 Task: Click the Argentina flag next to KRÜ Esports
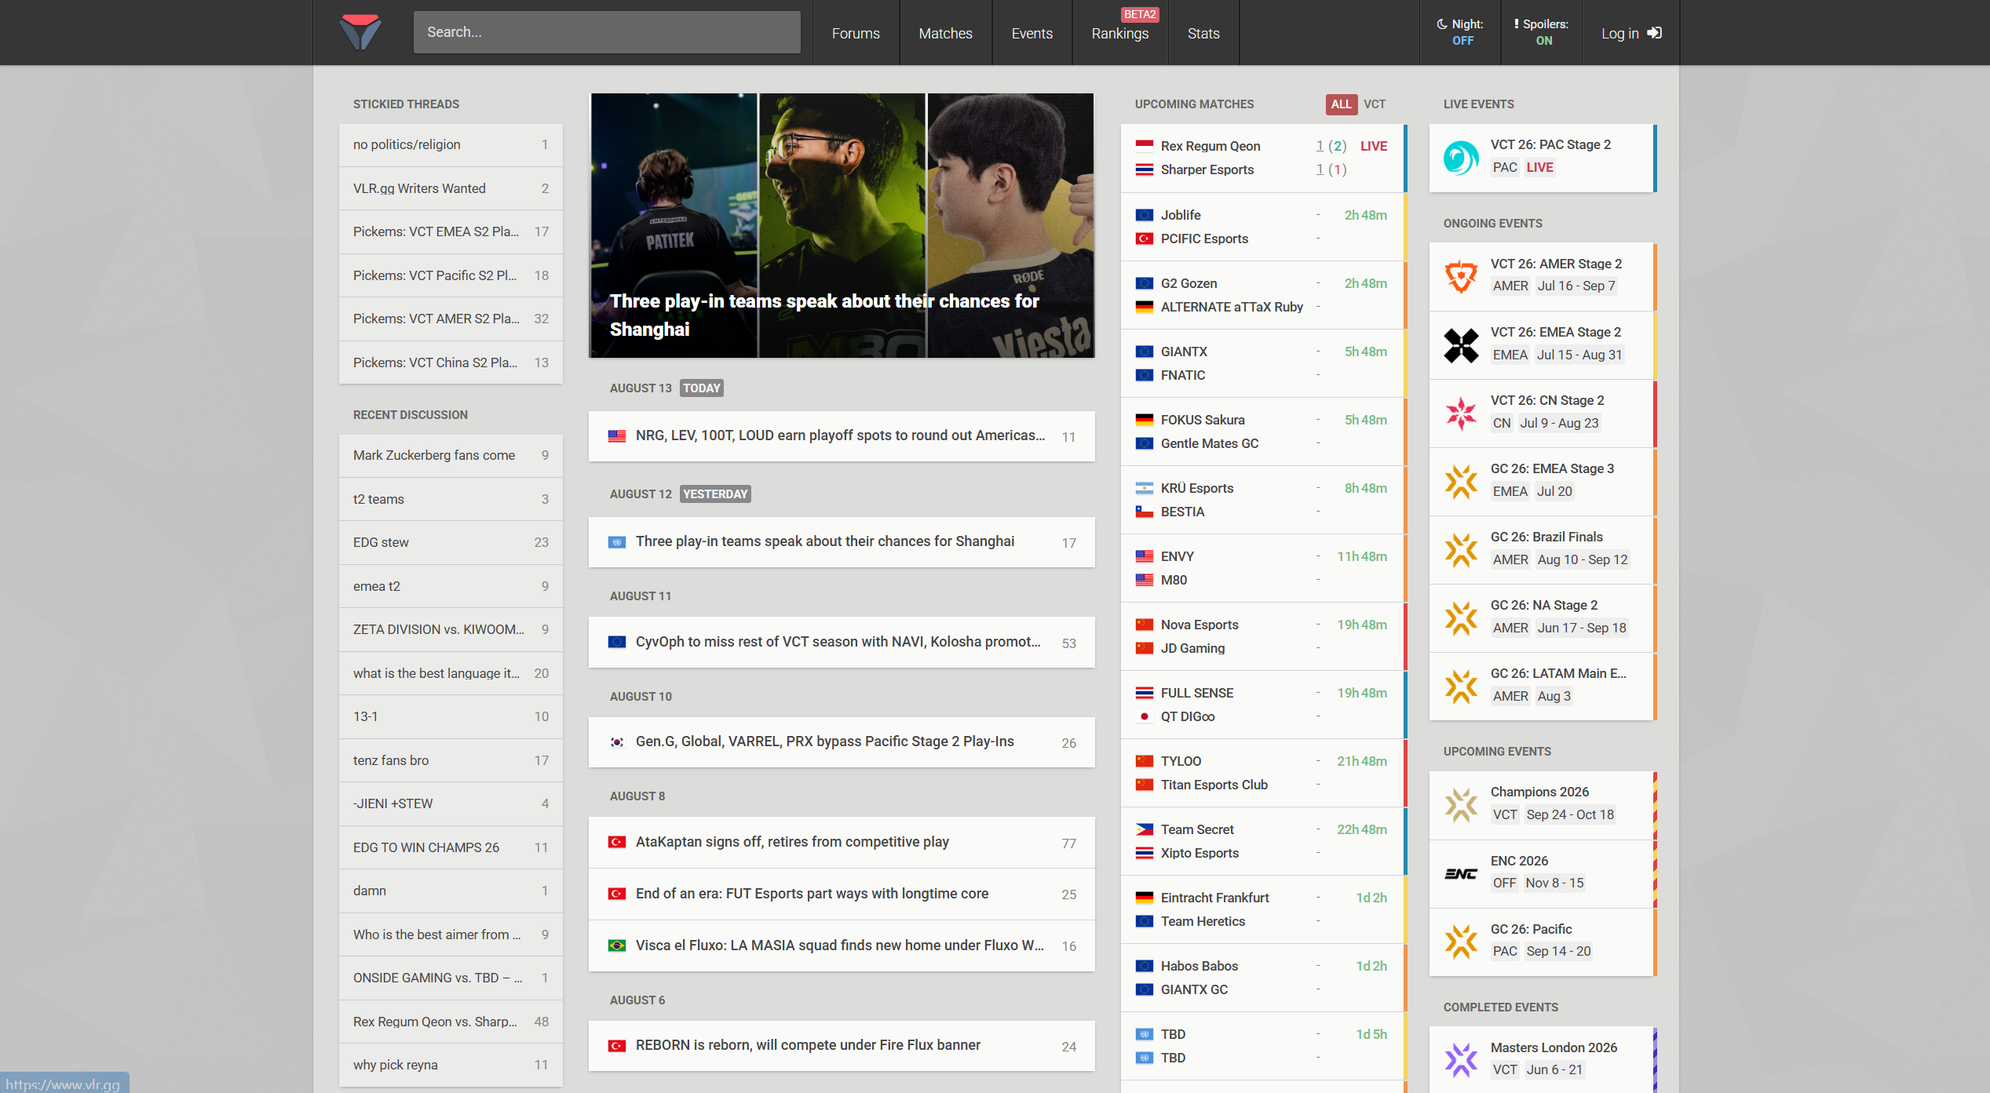click(1145, 488)
